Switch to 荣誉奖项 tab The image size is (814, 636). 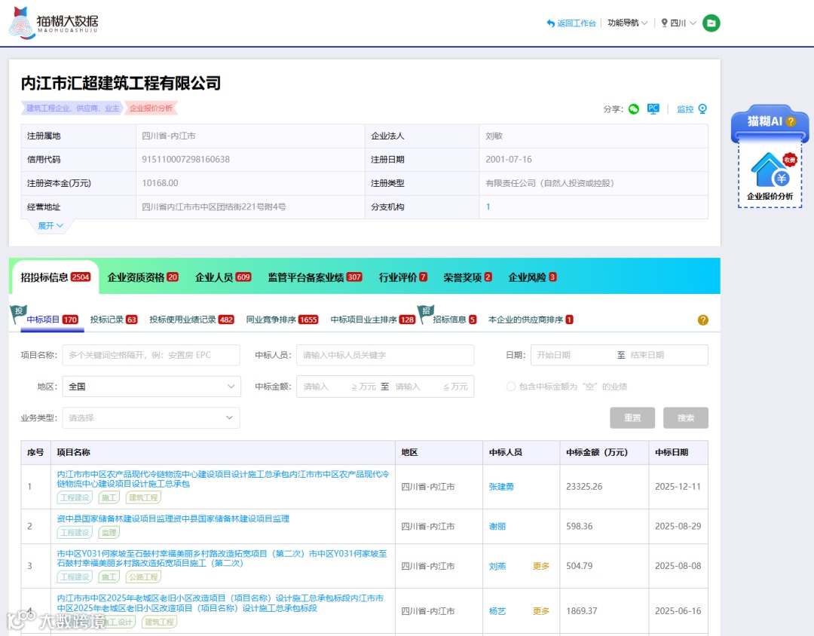click(467, 277)
